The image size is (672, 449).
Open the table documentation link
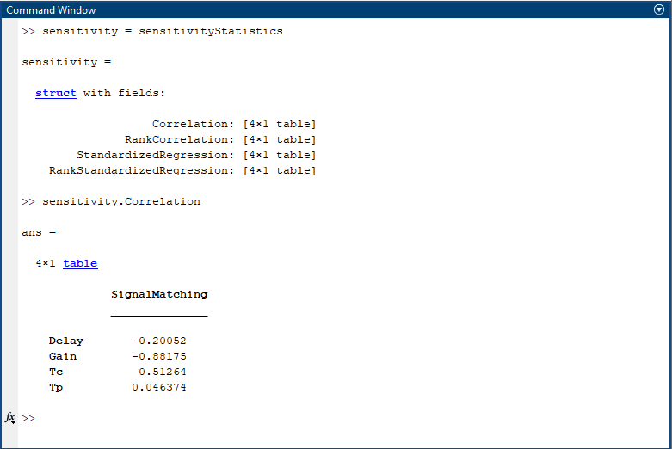[x=80, y=263]
